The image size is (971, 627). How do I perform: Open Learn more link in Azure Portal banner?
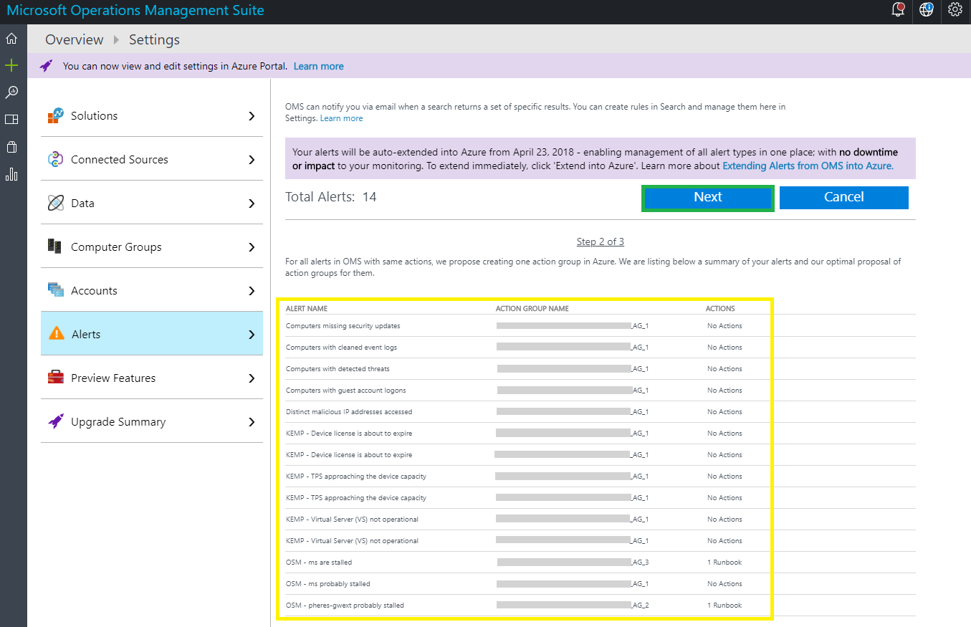(x=318, y=66)
